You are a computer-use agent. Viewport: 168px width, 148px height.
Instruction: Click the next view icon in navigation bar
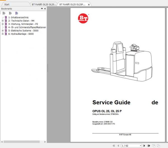coord(158,146)
